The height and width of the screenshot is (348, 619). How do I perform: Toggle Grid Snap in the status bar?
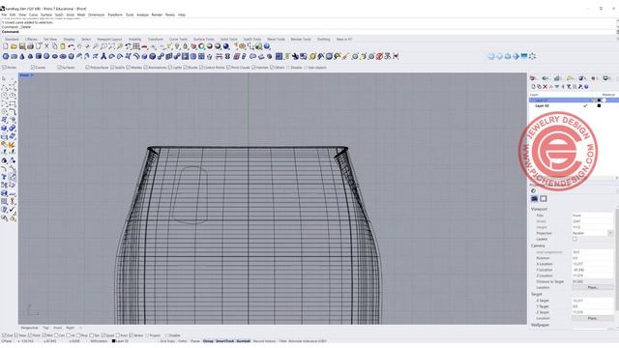click(x=167, y=341)
